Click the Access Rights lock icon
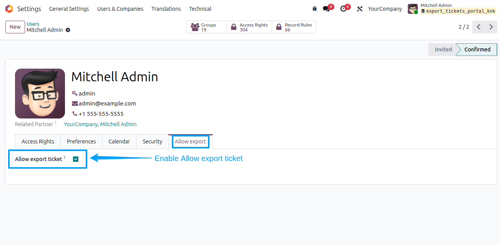Screen dimensions: 500x245 [x=234, y=27]
